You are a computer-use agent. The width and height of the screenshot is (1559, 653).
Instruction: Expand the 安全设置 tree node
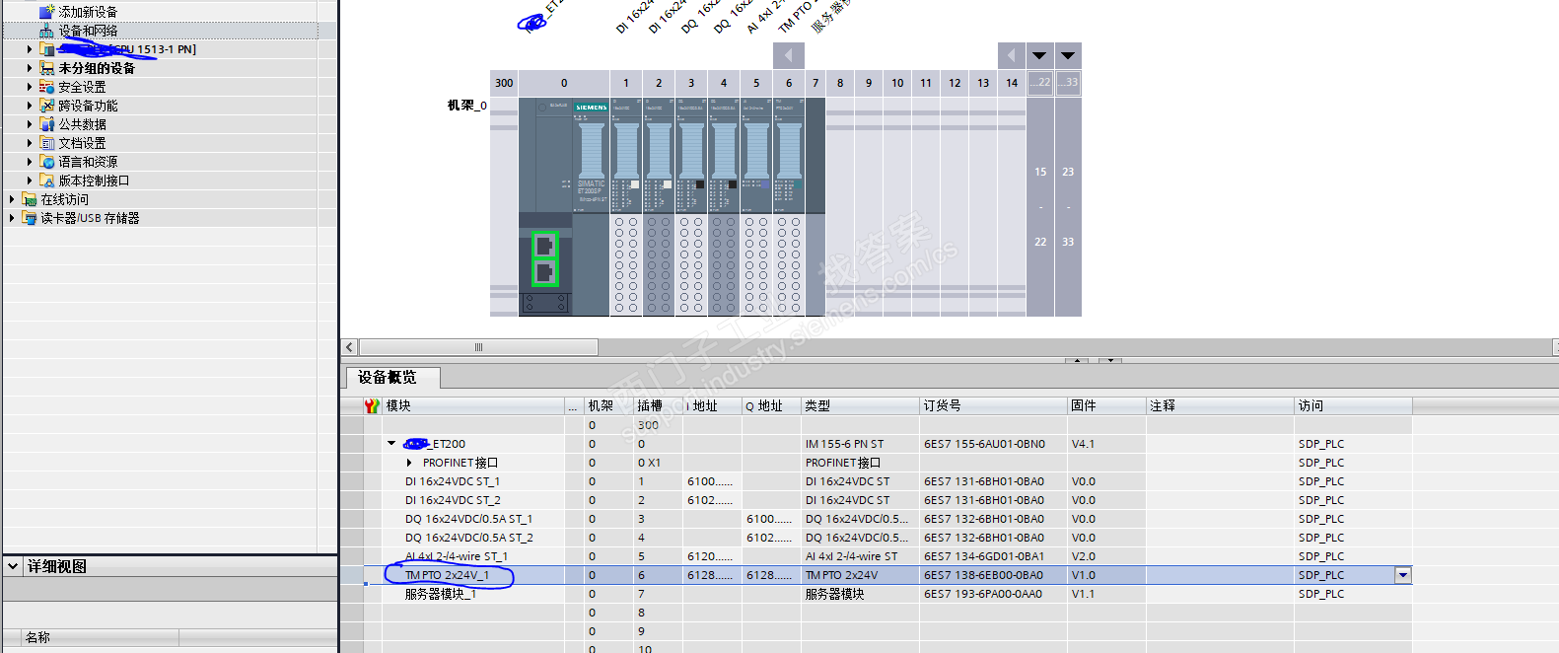(x=30, y=87)
